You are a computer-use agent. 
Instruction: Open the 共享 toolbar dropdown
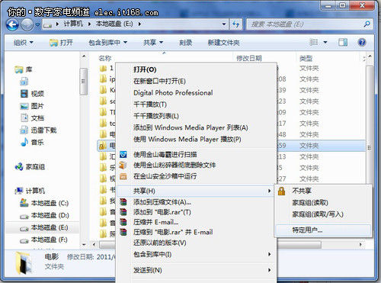153,43
